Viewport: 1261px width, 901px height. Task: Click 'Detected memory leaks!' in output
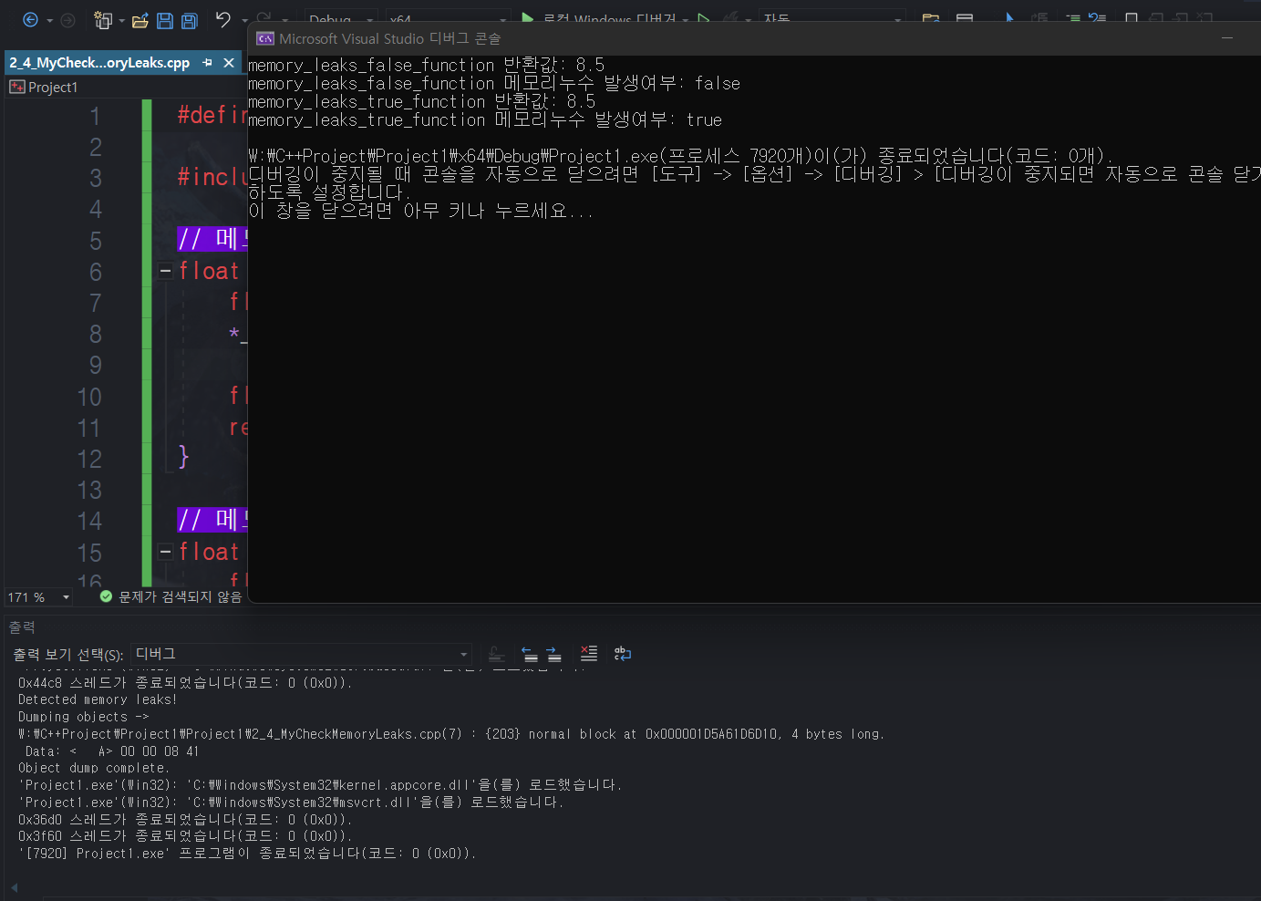98,700
